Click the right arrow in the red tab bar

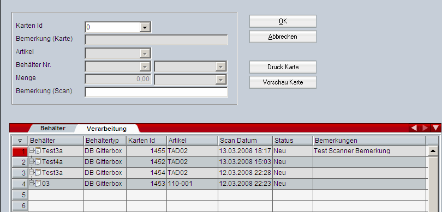click(x=425, y=128)
